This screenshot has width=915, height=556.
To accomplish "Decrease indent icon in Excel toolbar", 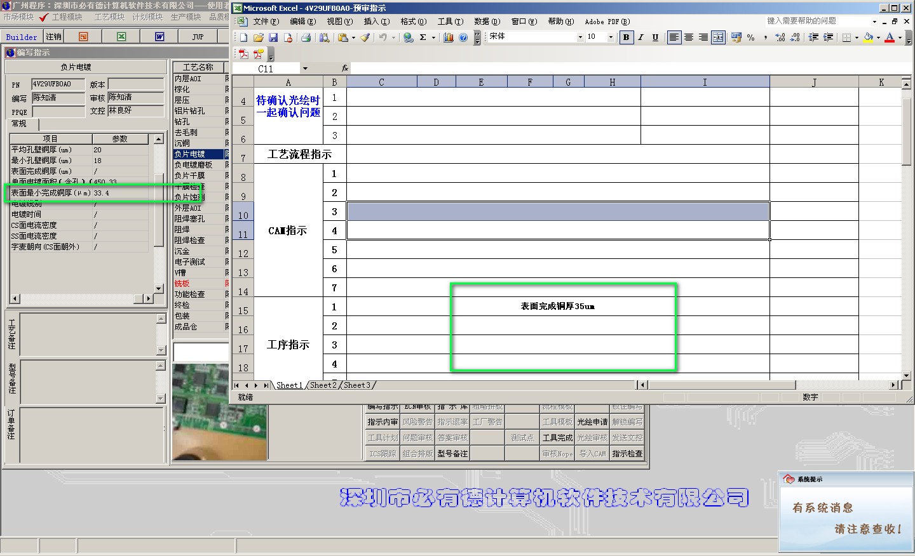I will tap(813, 37).
